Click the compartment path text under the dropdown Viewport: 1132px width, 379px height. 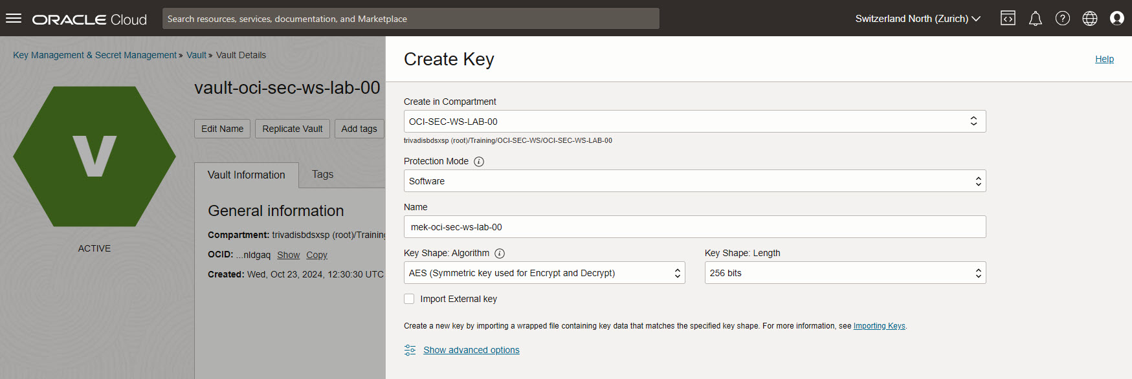[508, 140]
